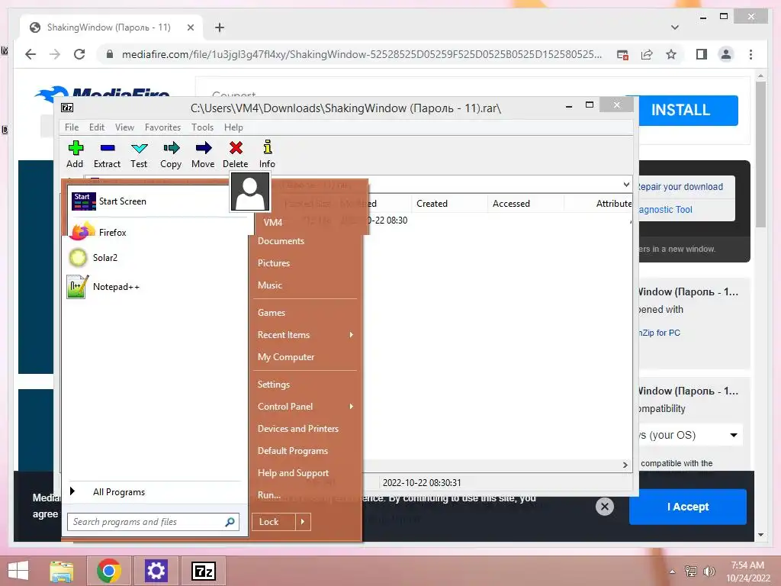This screenshot has width=781, height=586.
Task: Open File Explorer from taskbar
Action: click(62, 571)
